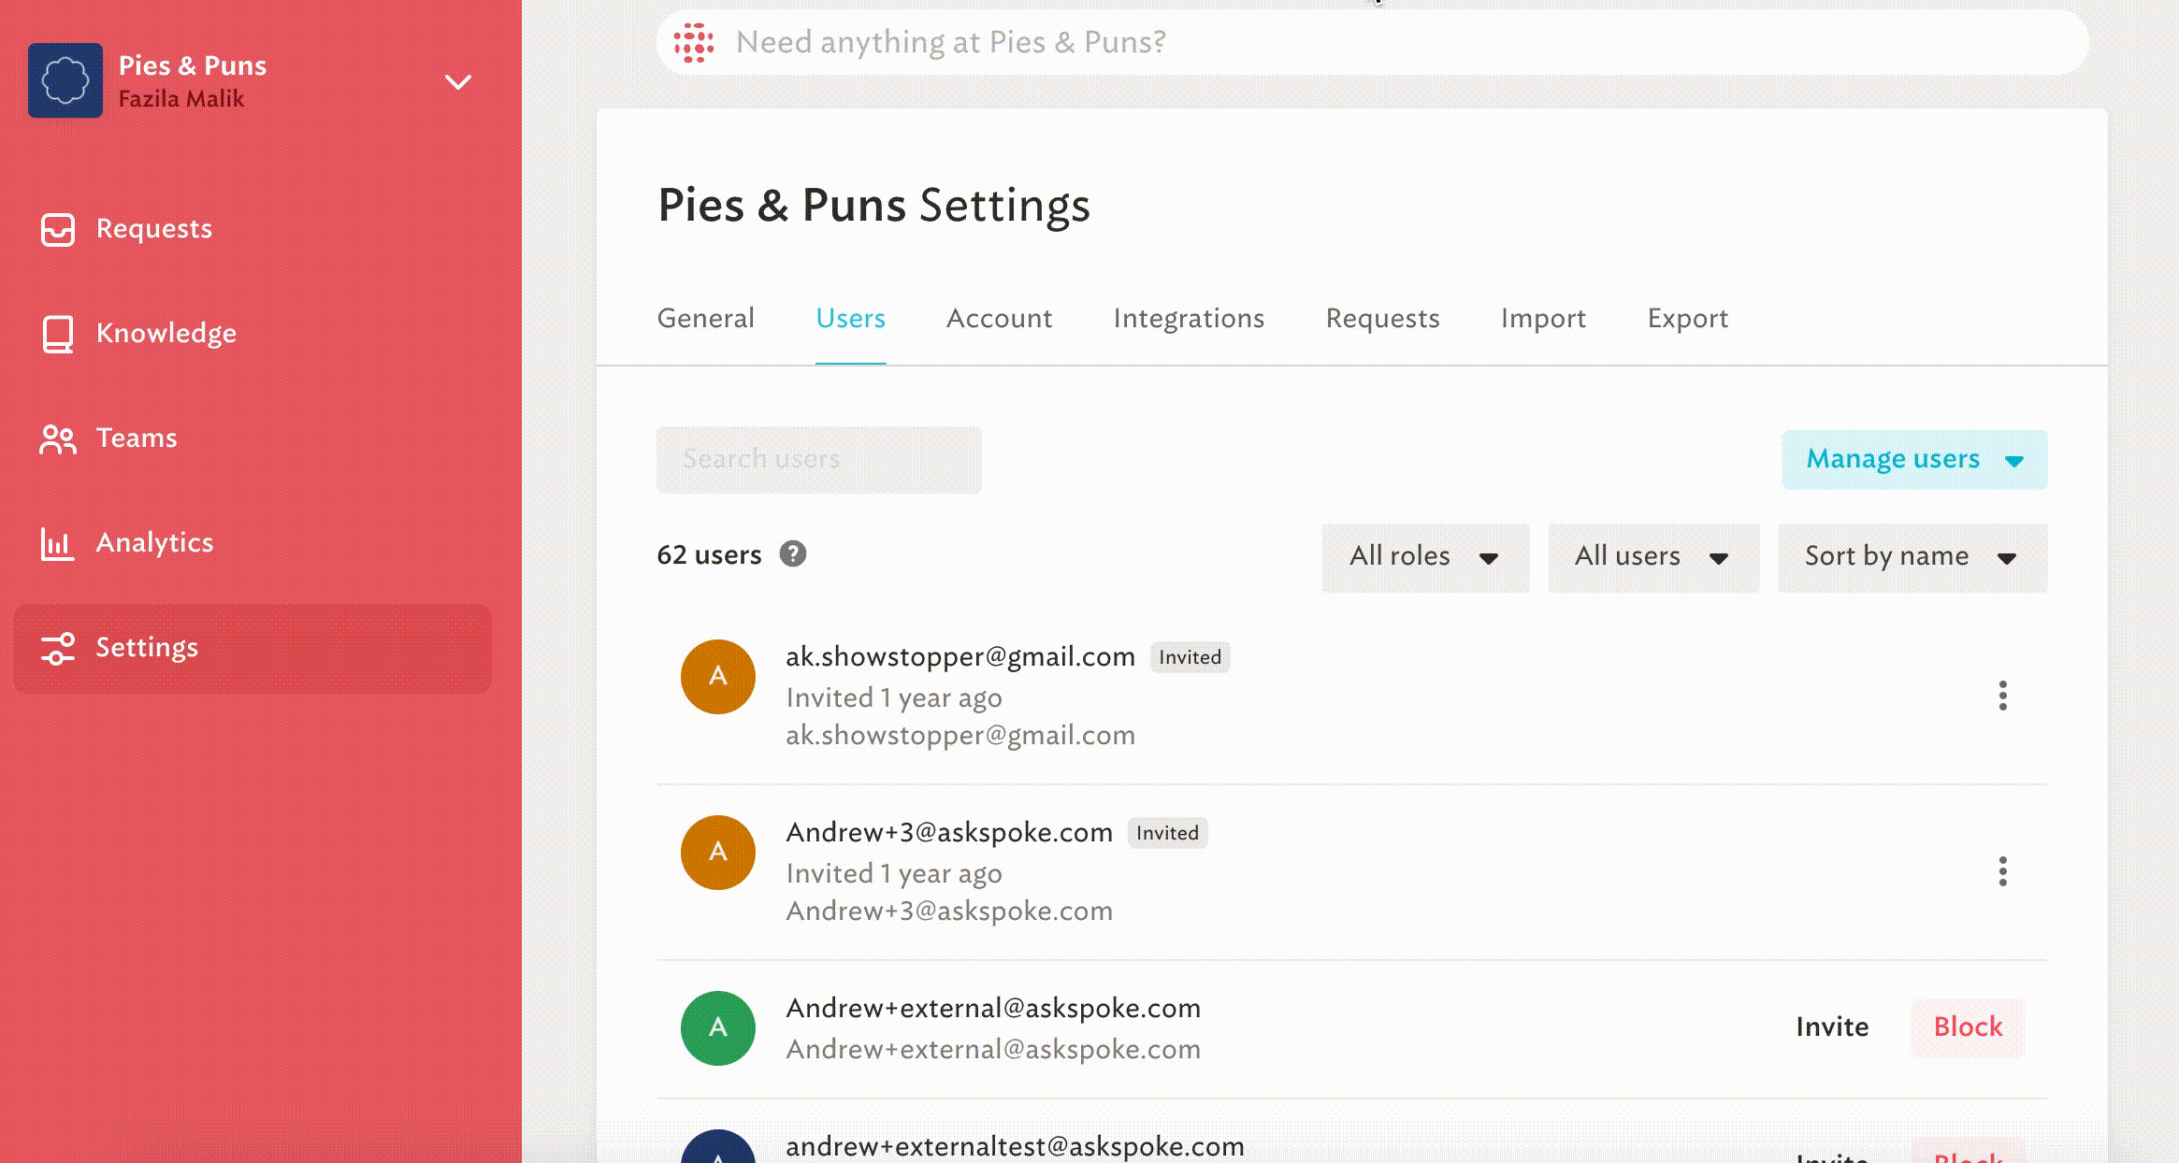The image size is (2179, 1163).
Task: Click the Search users field
Action: click(819, 460)
